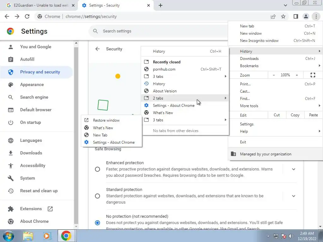
Task: Click the tab search chevron icon
Action: [285, 5]
